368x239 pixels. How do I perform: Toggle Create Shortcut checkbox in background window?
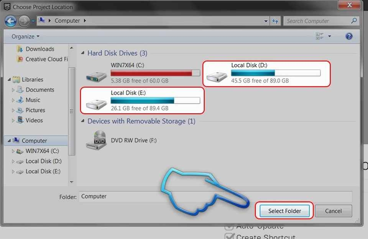[x=229, y=236]
